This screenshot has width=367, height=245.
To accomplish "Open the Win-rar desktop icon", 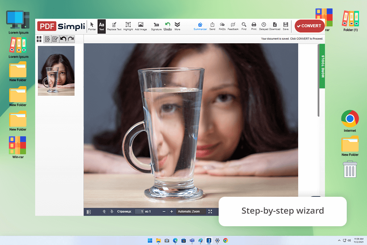I will point(18,147).
